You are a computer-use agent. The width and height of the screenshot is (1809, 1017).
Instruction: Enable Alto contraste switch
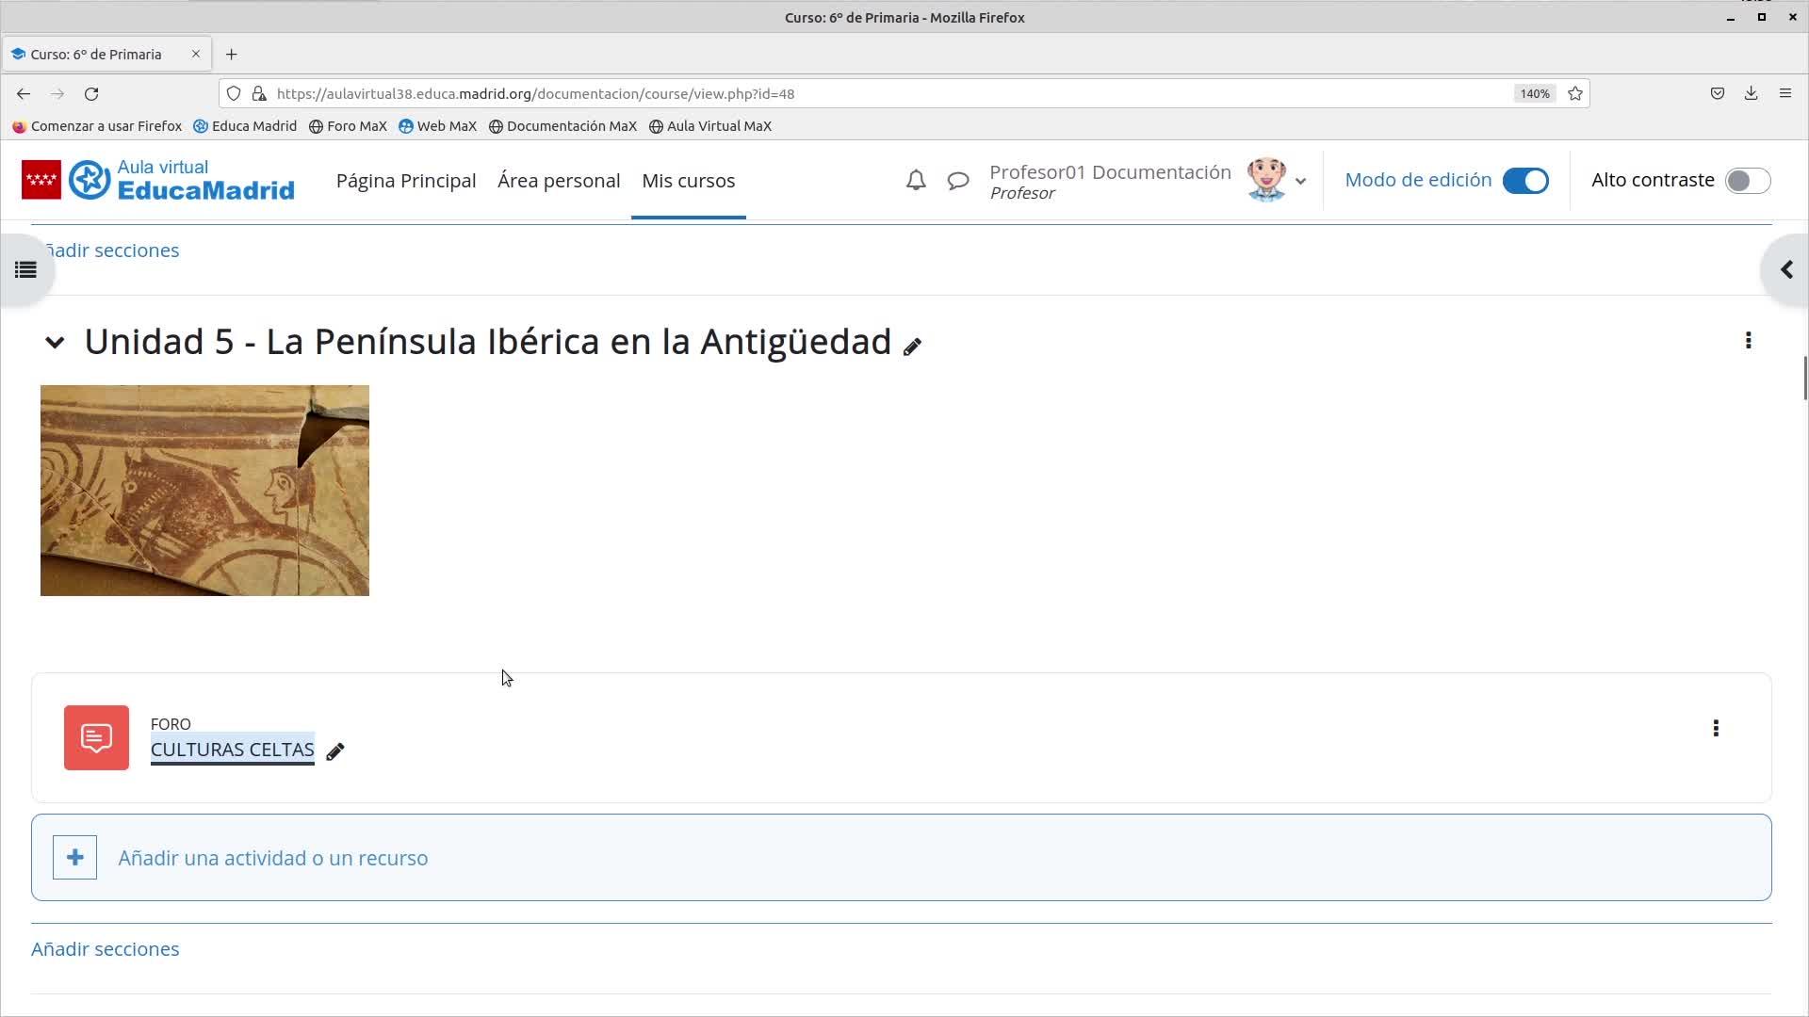tap(1747, 180)
